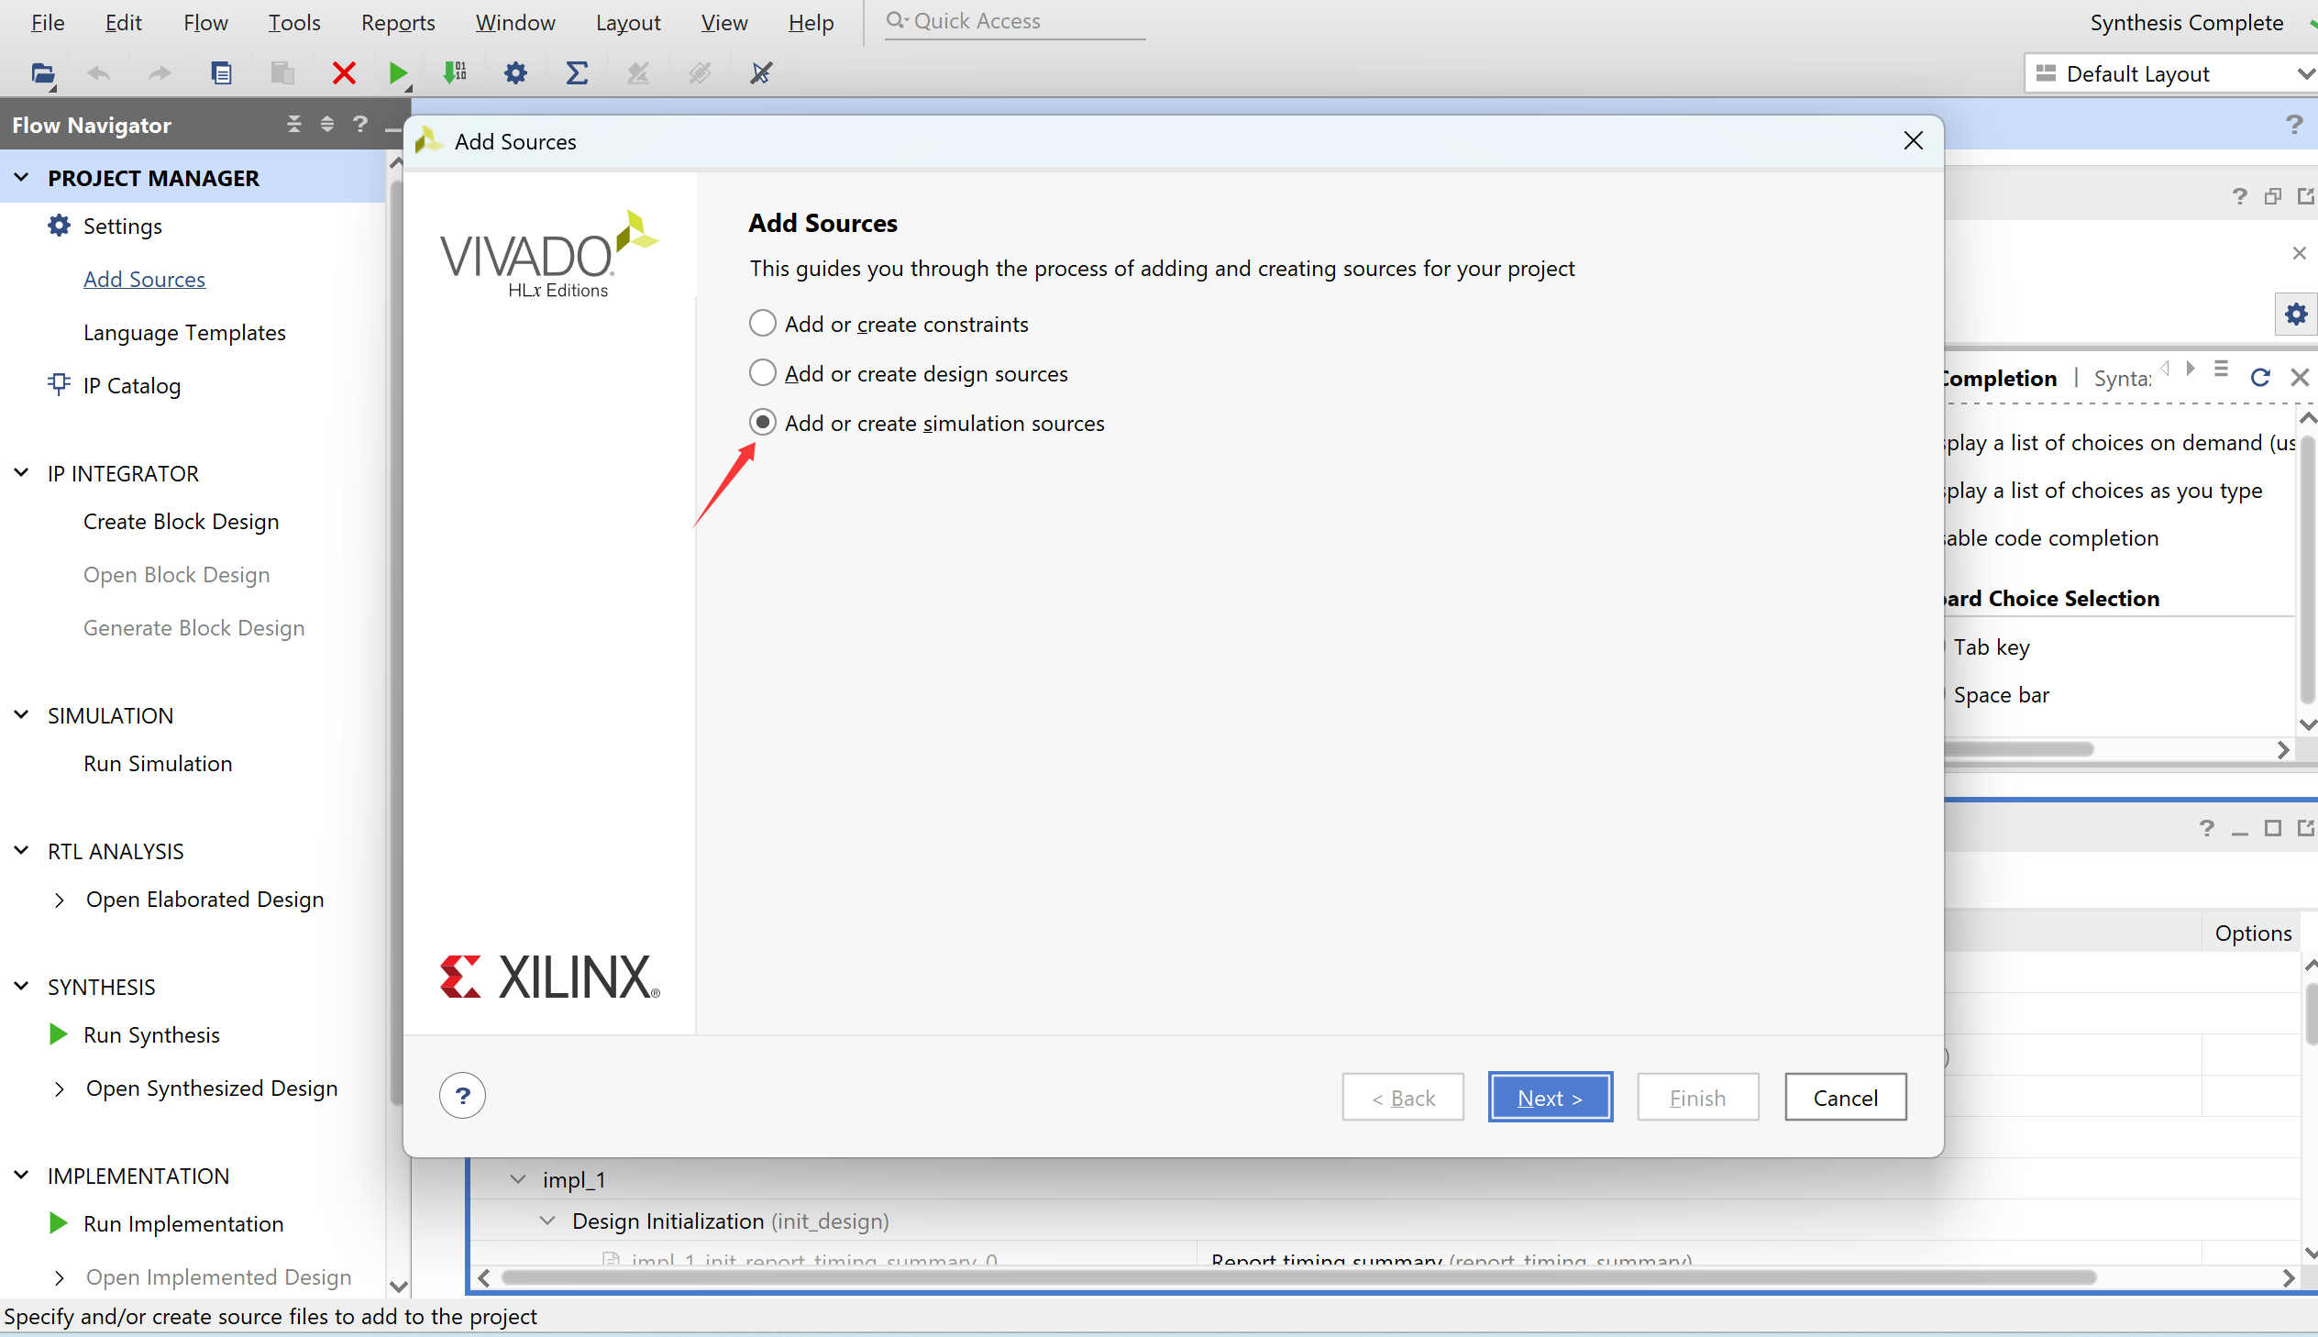Click Add Sources link in Flow Navigator
2318x1337 pixels.
144,279
